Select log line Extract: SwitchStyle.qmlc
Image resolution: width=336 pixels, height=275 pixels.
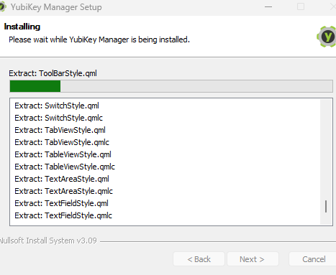[x=58, y=118]
